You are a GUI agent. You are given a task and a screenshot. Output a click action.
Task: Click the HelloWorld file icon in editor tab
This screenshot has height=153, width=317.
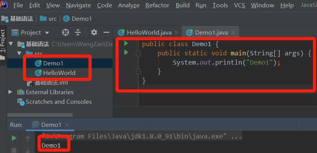121,32
